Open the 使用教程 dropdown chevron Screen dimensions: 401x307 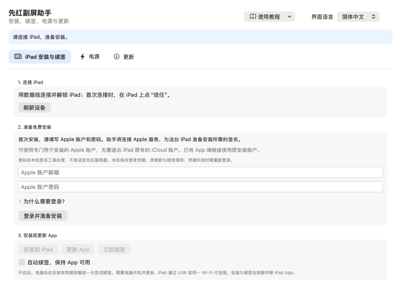tap(290, 17)
